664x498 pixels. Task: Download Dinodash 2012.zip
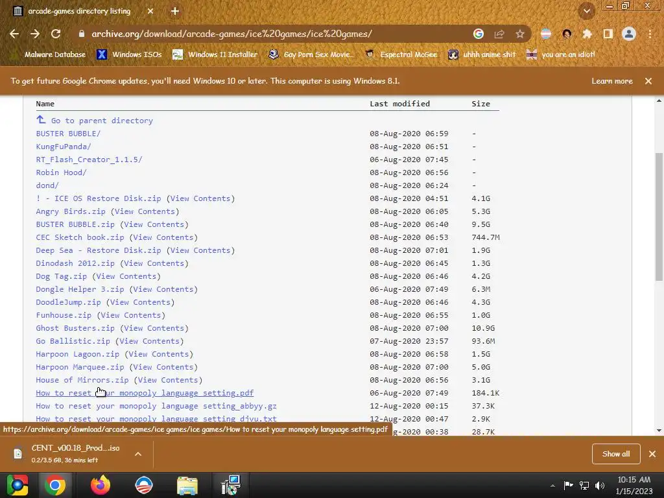click(75, 263)
